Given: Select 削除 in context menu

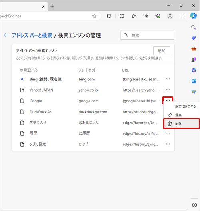Looking at the screenshot, I should coord(182,124).
